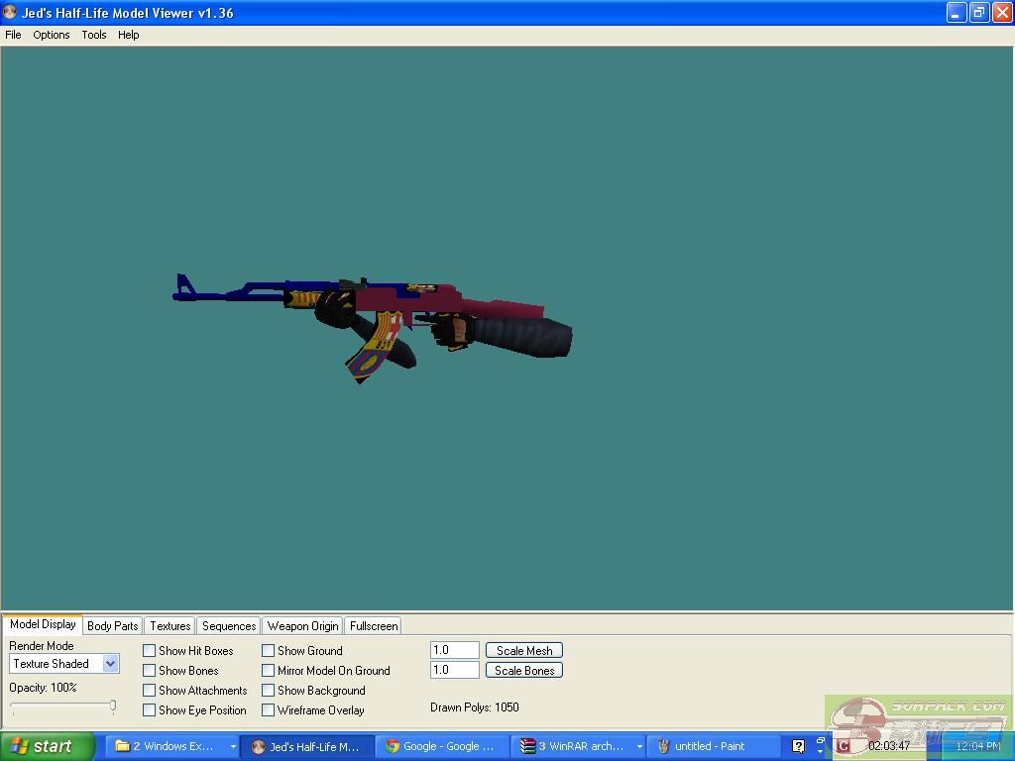Open the Windows Start menu

[48, 746]
